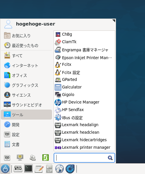Select 最近使ったもの category
Screen dimensions: 145x174
[26, 46]
